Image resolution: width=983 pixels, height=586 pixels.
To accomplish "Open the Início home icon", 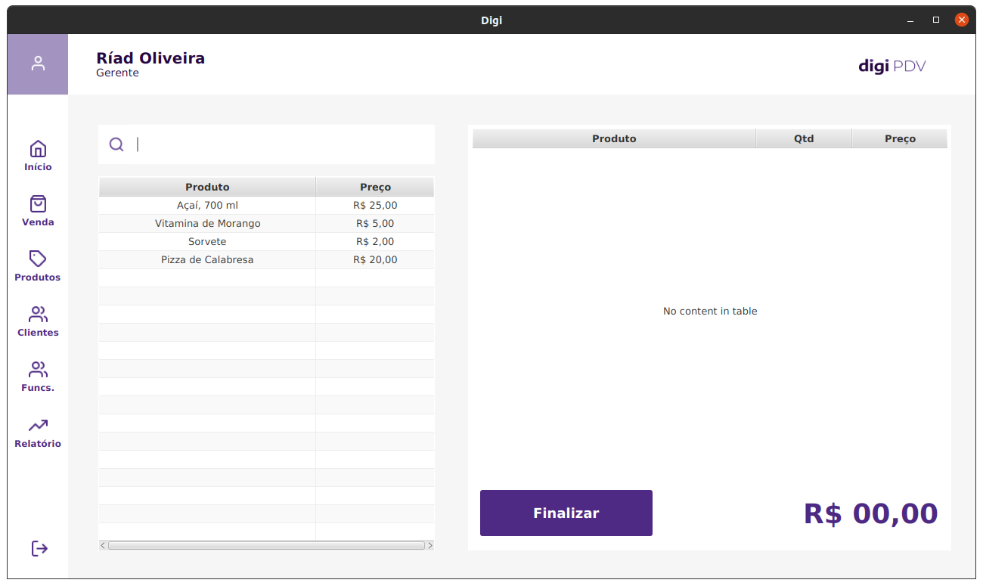I will pos(38,149).
